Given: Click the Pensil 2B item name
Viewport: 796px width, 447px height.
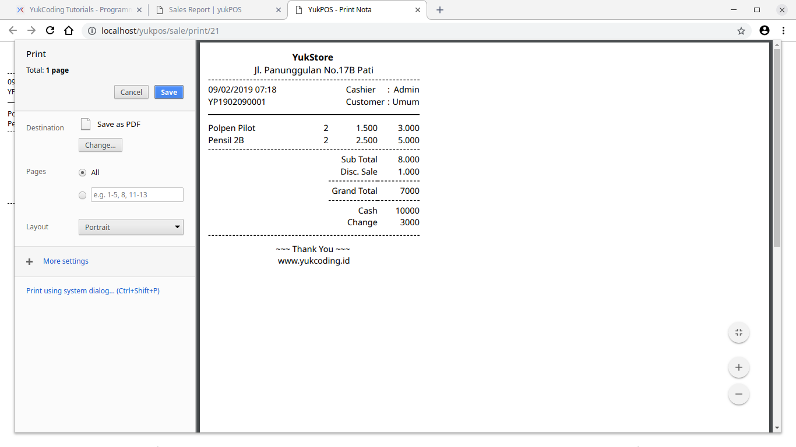Looking at the screenshot, I should (226, 140).
